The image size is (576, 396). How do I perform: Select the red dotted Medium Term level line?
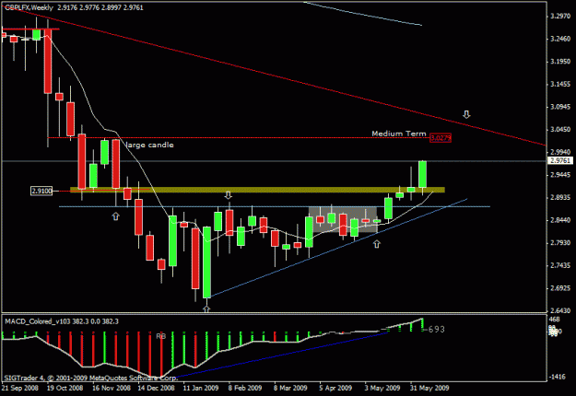[238, 137]
